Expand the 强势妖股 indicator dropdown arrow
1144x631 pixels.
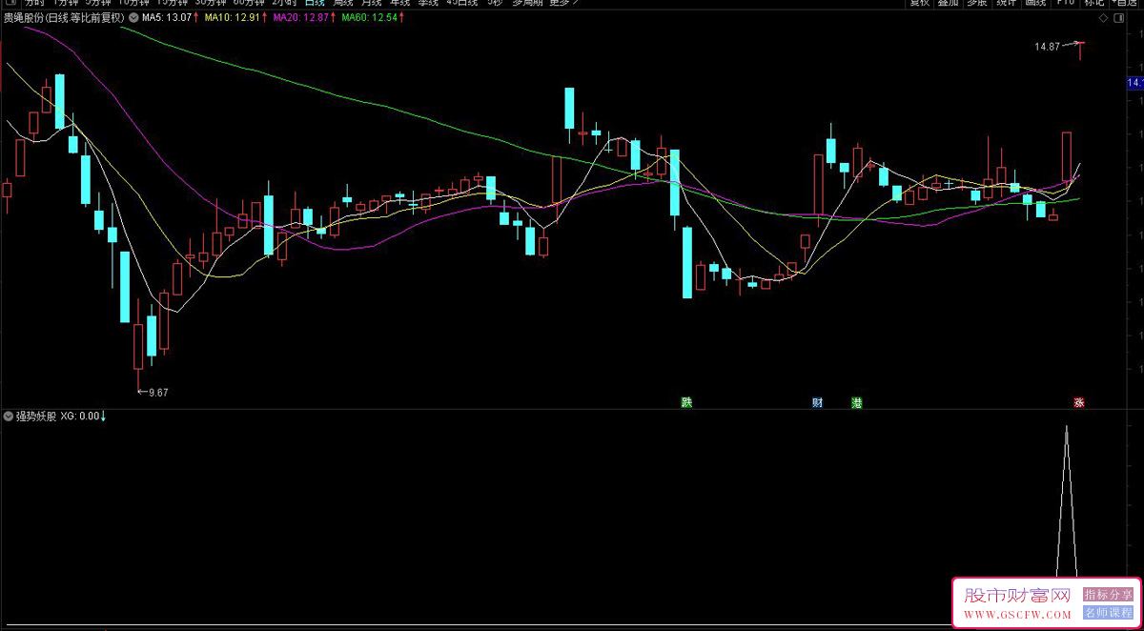(9, 416)
